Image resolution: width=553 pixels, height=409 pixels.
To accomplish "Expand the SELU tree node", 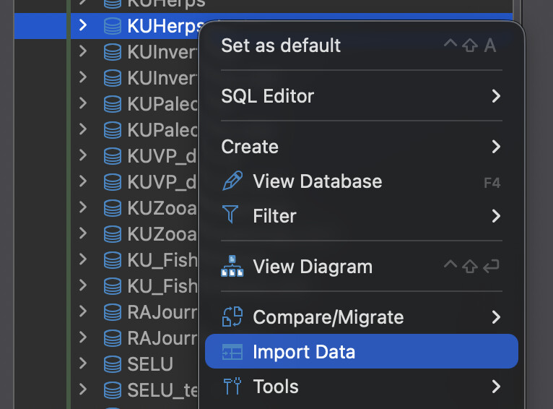I will tap(83, 363).
